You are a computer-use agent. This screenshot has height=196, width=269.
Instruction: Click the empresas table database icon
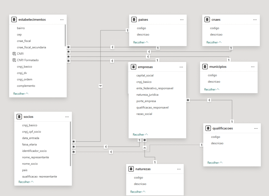133,67
